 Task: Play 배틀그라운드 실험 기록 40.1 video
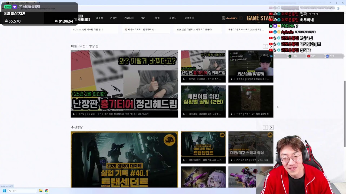(184, 160)
